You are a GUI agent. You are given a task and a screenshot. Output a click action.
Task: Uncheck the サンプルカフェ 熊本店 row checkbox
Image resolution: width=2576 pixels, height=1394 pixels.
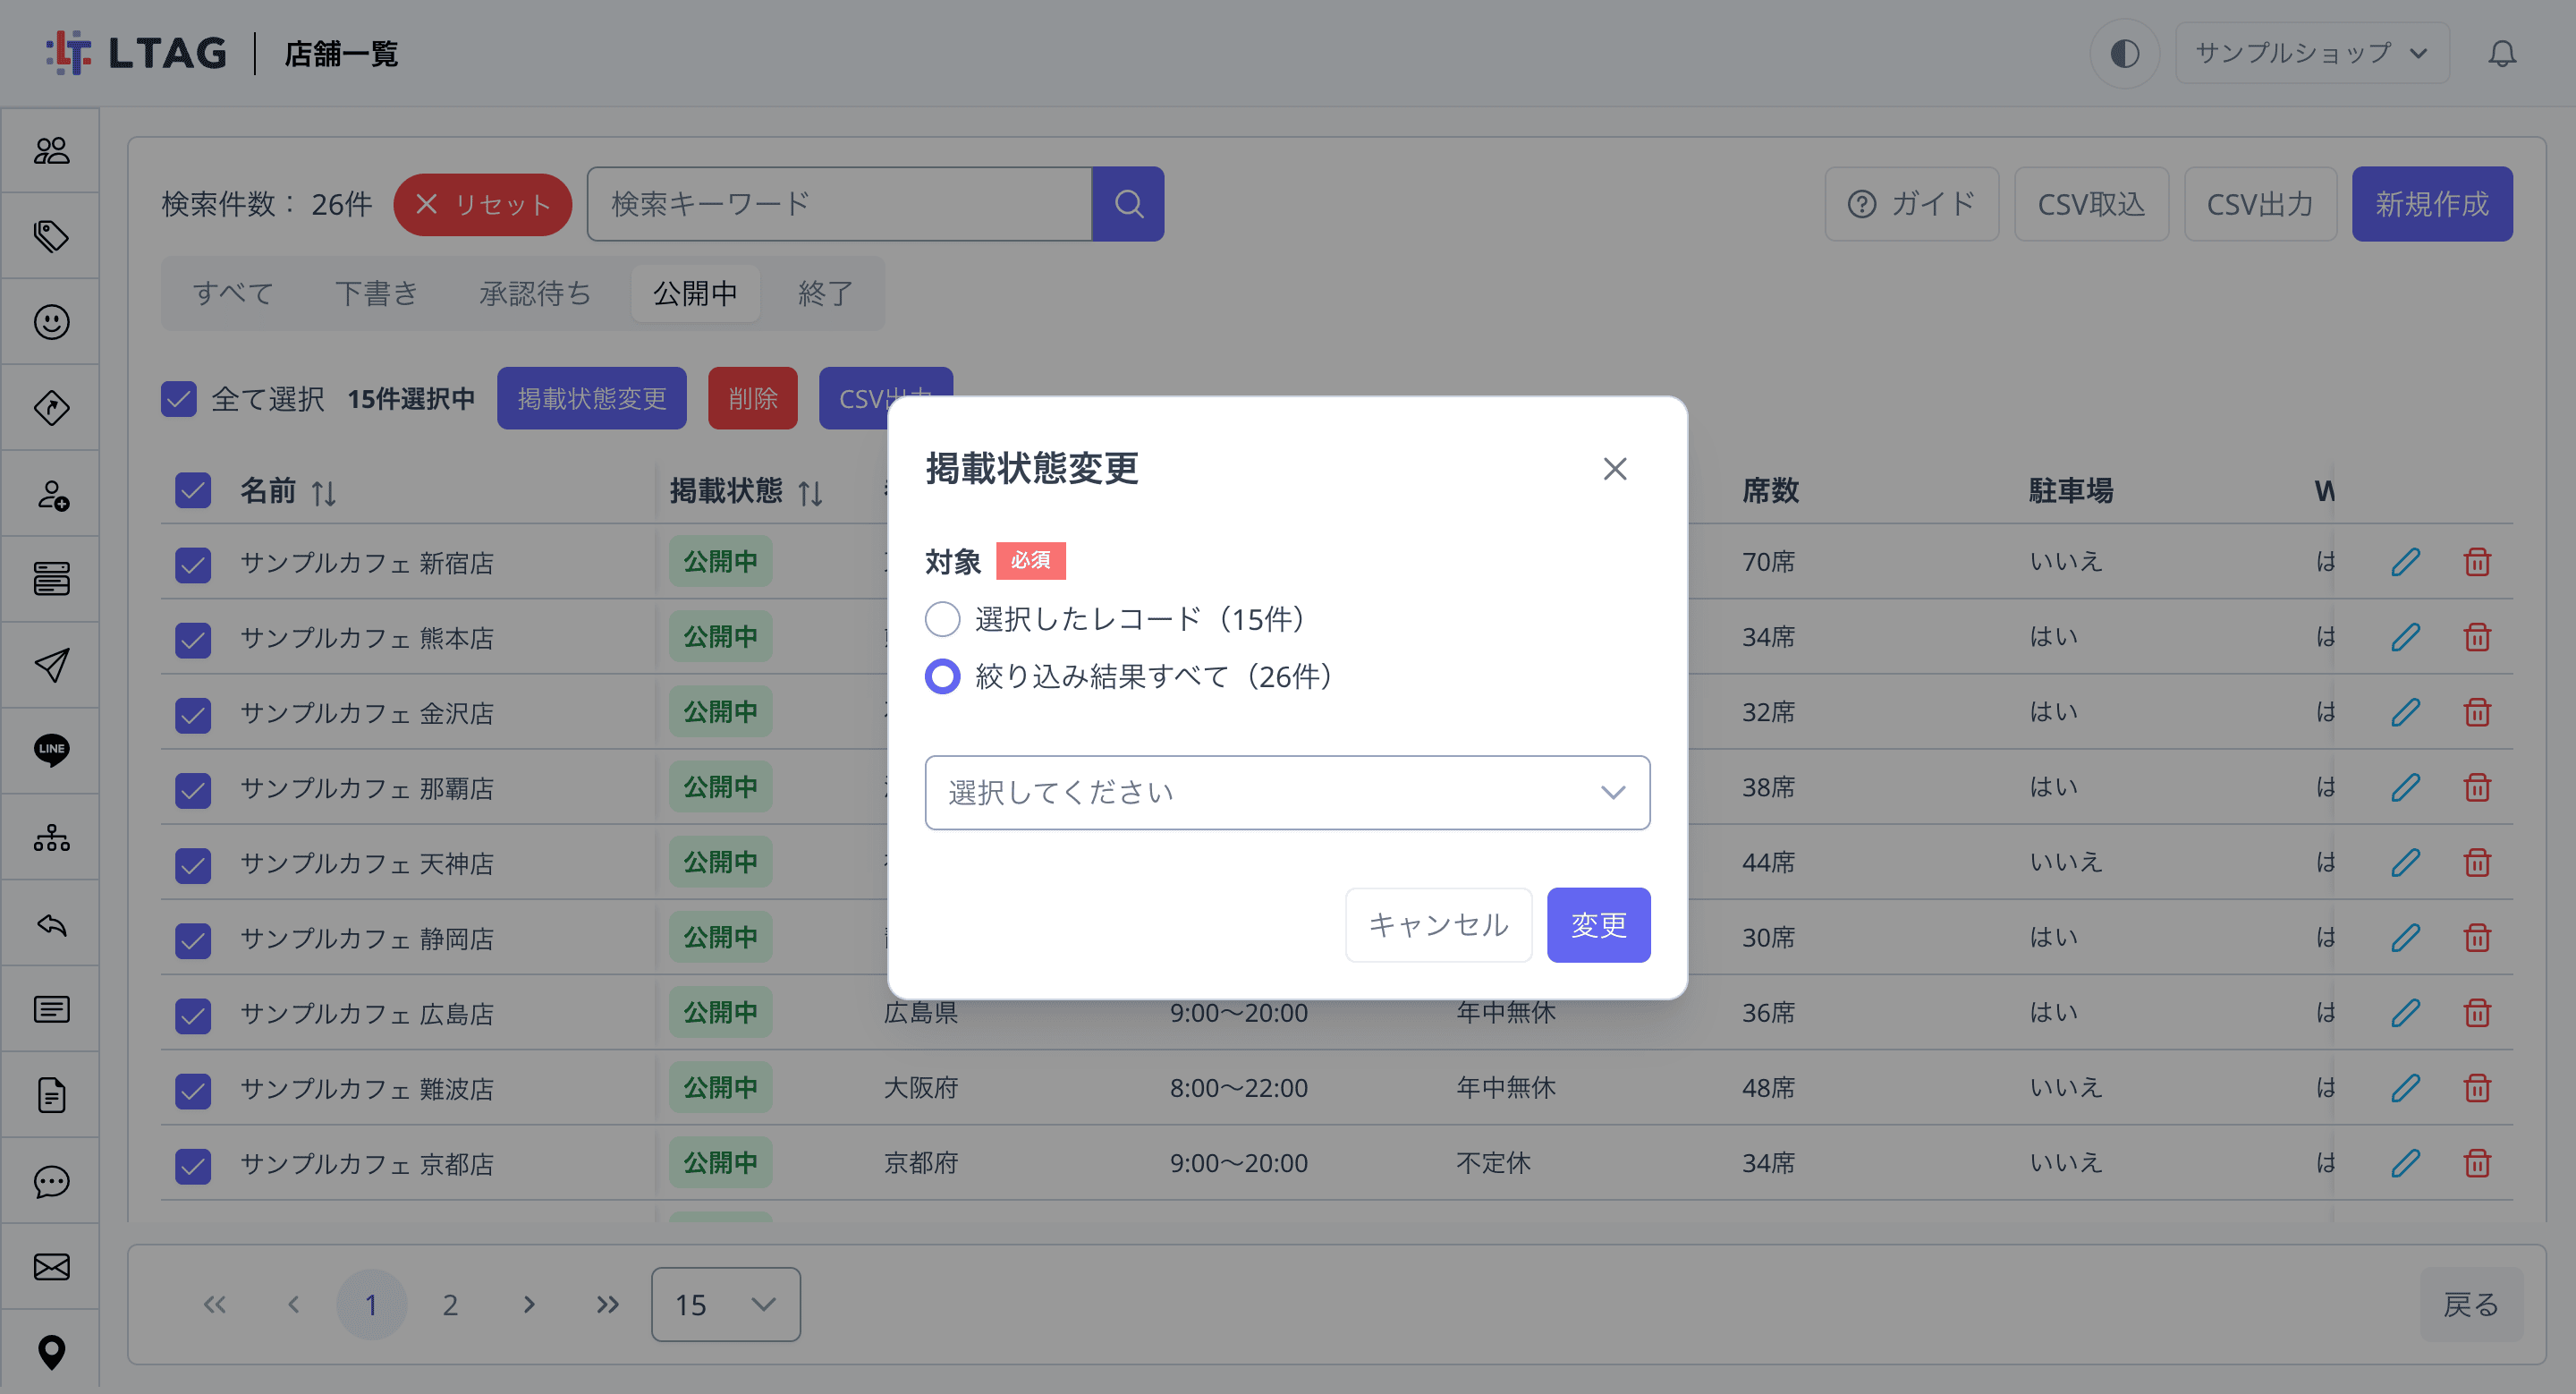click(193, 640)
